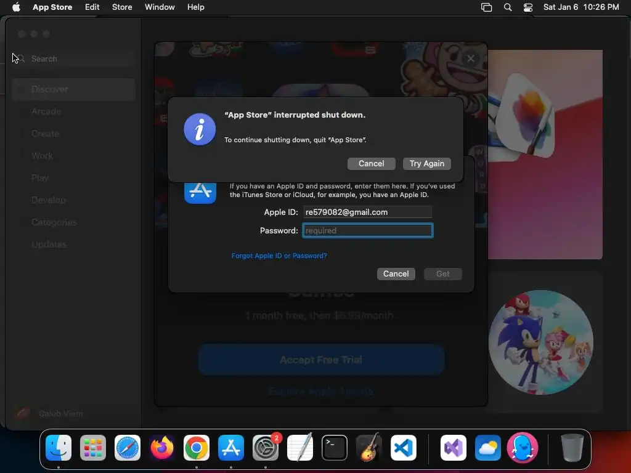Click the App Store icon in sign-in dialog
This screenshot has width=631, height=473.
(200, 192)
